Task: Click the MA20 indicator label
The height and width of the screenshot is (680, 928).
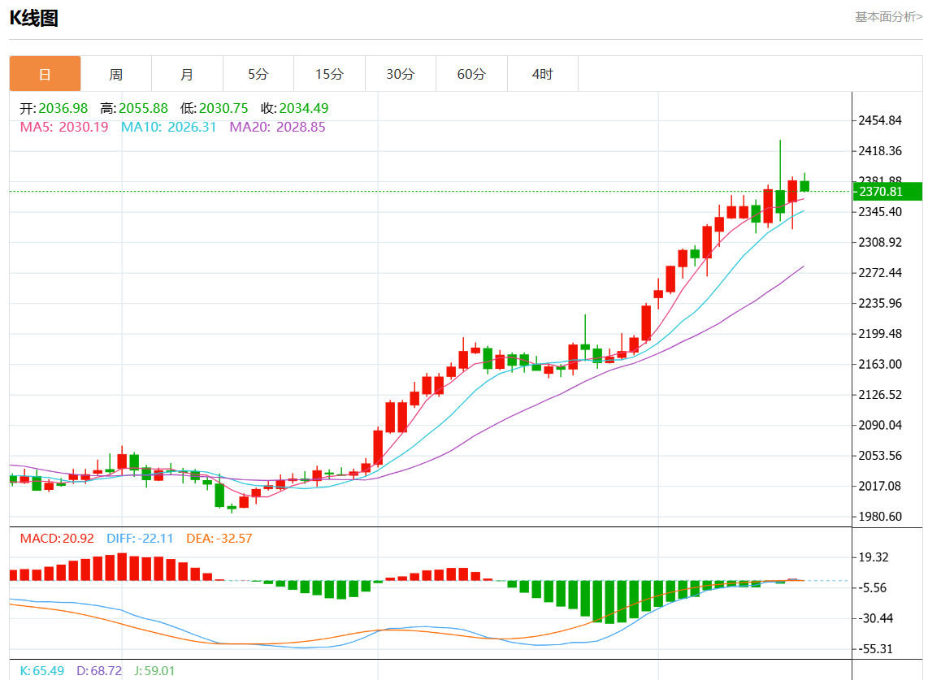Action: (277, 127)
